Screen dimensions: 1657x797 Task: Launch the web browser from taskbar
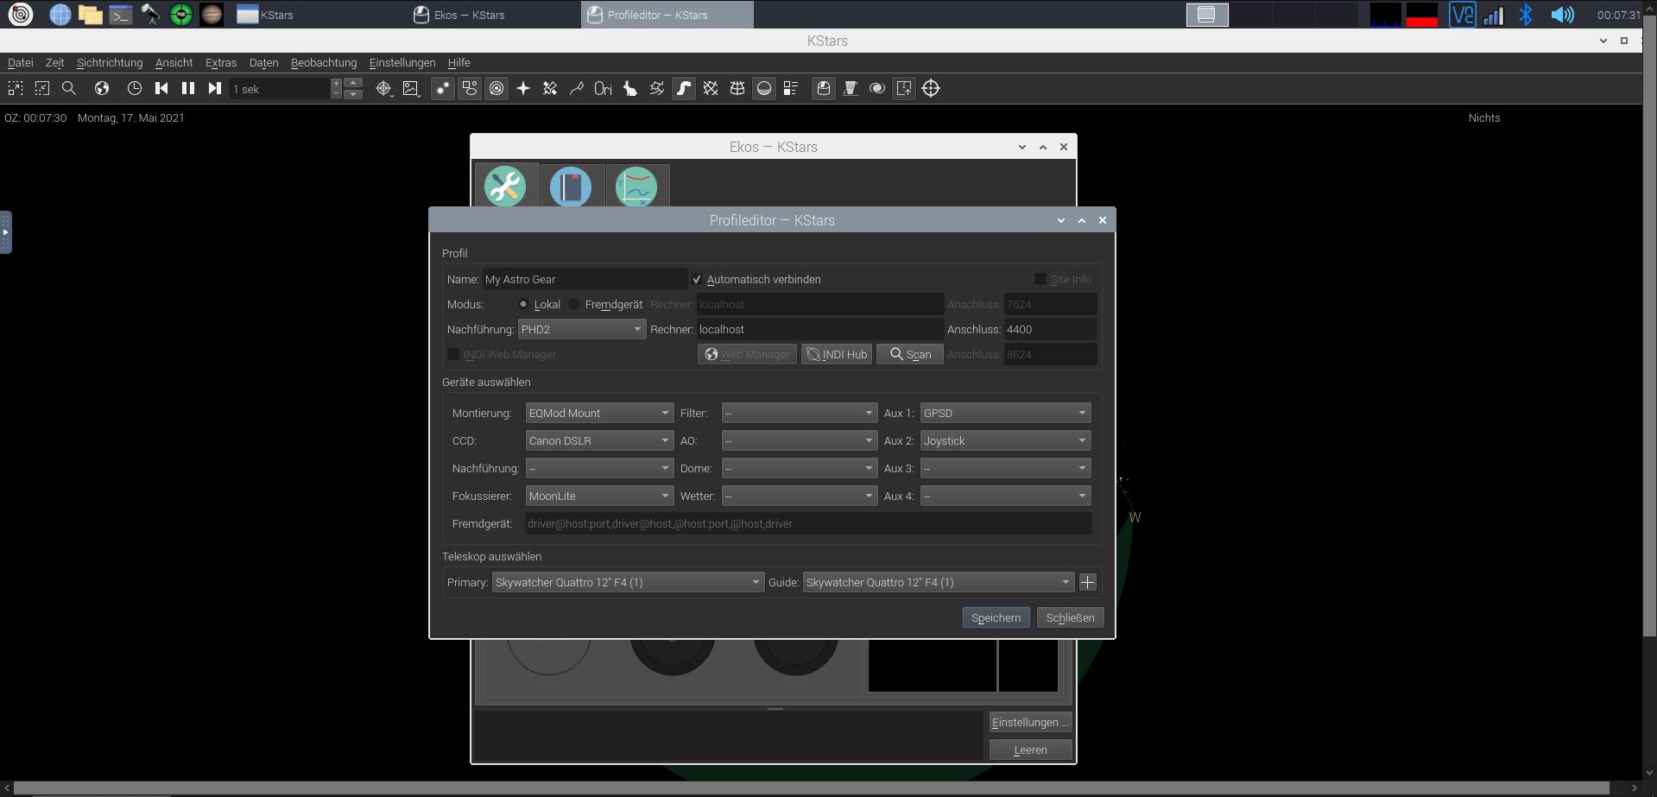click(x=60, y=14)
